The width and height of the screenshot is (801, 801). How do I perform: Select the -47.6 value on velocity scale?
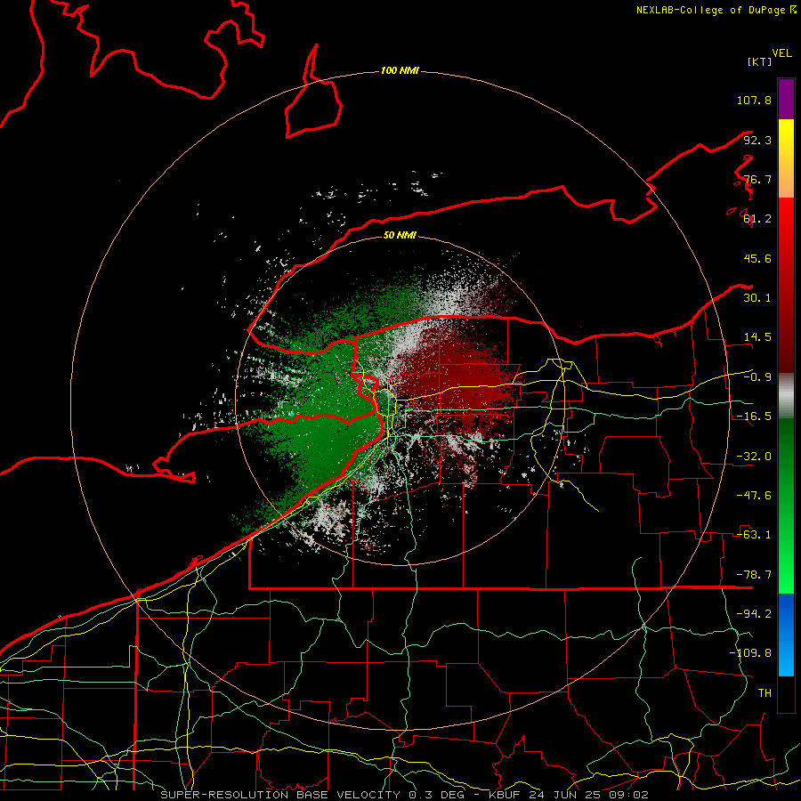click(x=754, y=496)
